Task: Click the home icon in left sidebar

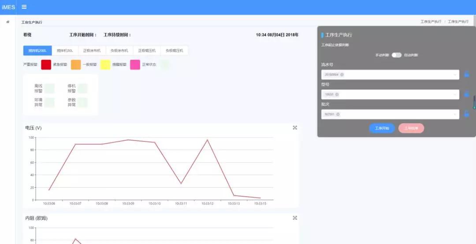Action: tap(7, 22)
